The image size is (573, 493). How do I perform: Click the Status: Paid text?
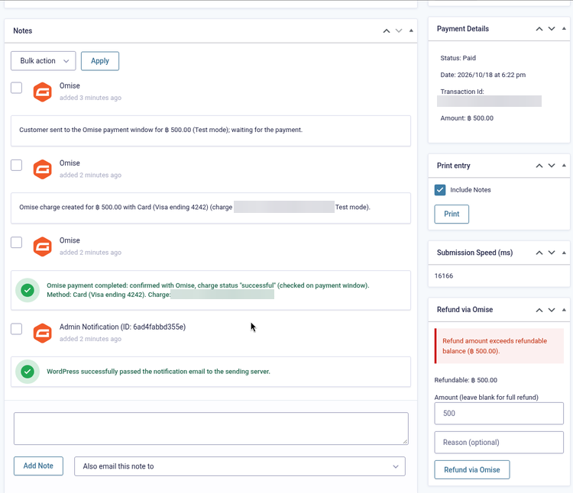pos(458,58)
